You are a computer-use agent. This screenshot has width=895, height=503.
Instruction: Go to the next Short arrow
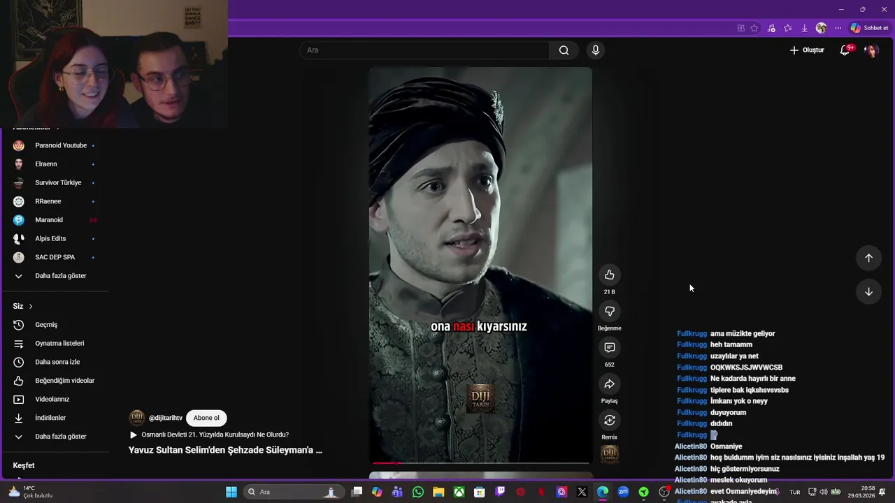868,291
